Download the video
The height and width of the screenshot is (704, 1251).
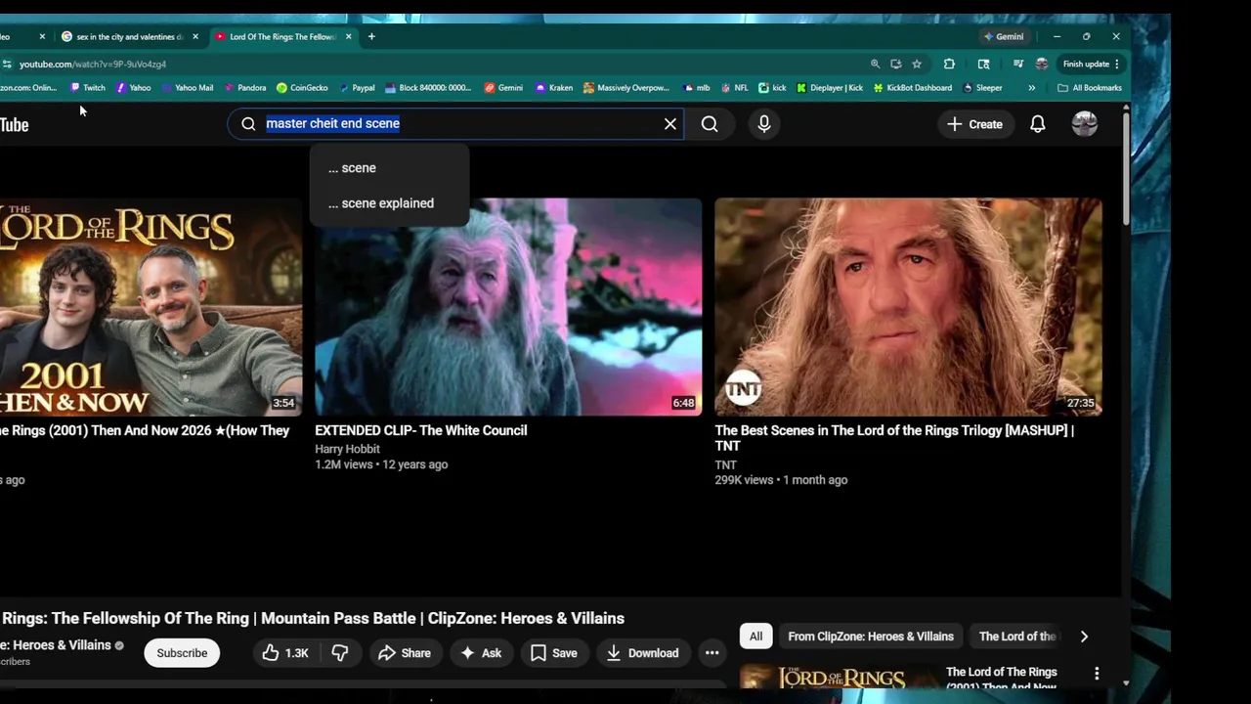[x=642, y=653]
